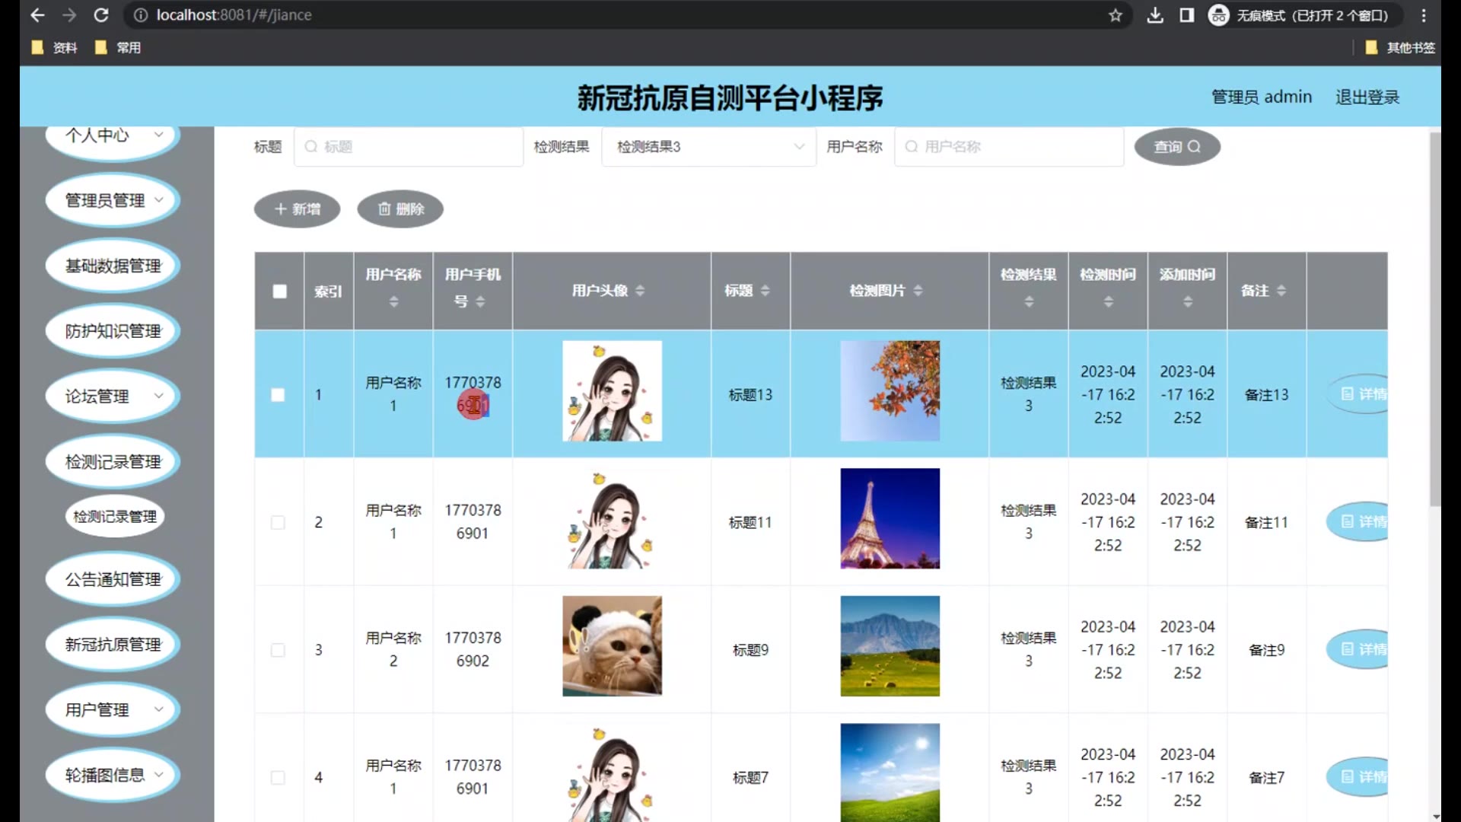The width and height of the screenshot is (1461, 822).
Task: Click the 标题9 cell
Action: [x=750, y=651]
